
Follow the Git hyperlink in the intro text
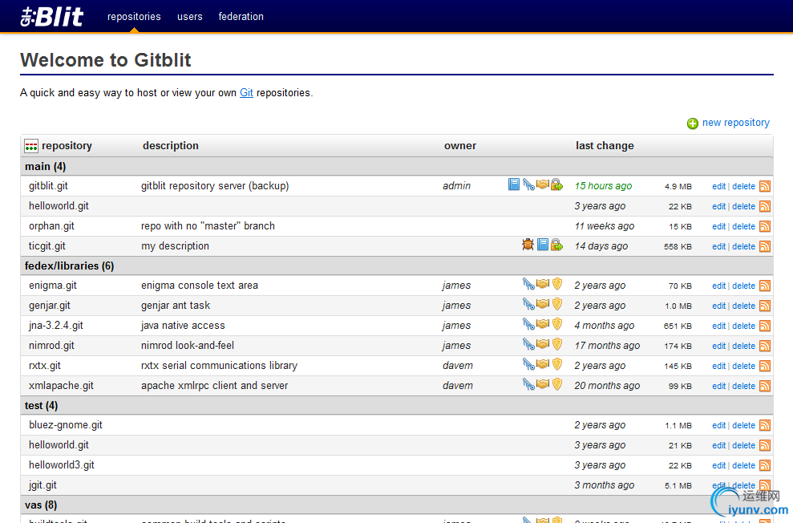tap(246, 92)
